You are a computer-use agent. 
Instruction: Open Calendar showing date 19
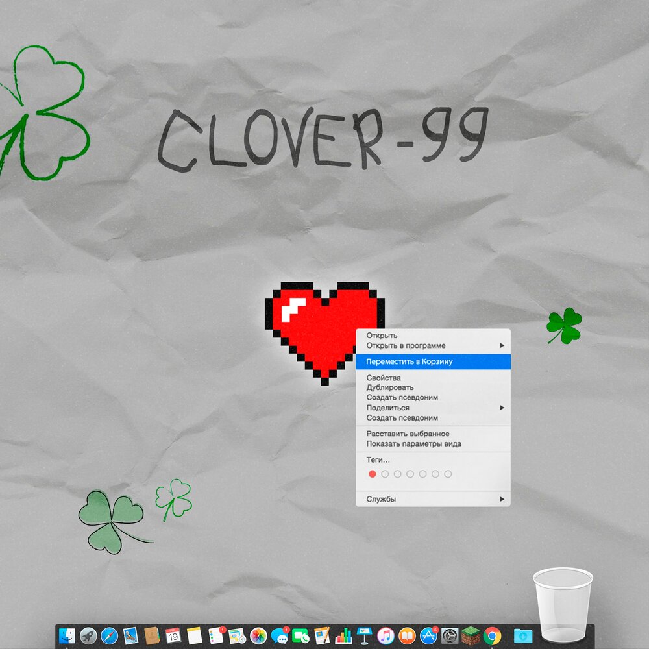[172, 636]
